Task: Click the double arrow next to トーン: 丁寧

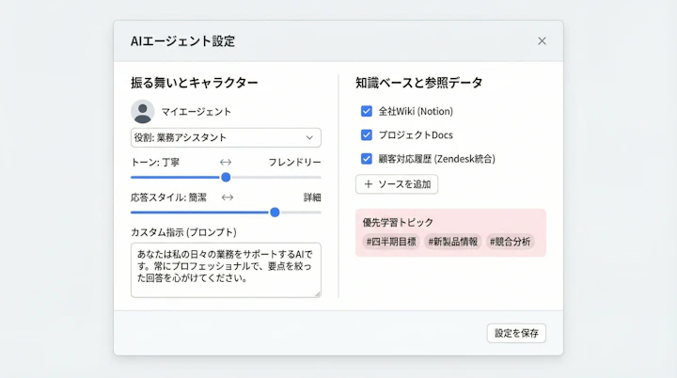Action: (x=226, y=162)
